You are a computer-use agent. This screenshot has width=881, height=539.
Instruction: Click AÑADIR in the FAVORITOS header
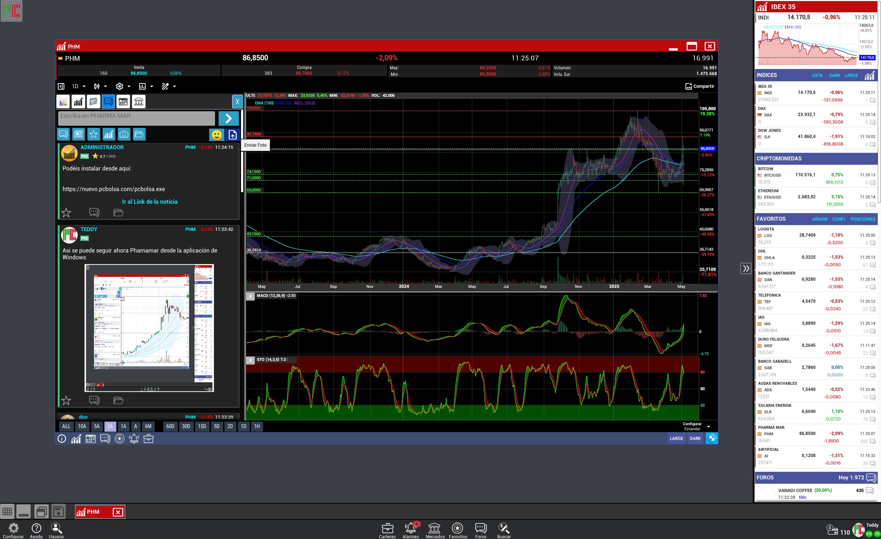[x=820, y=219]
